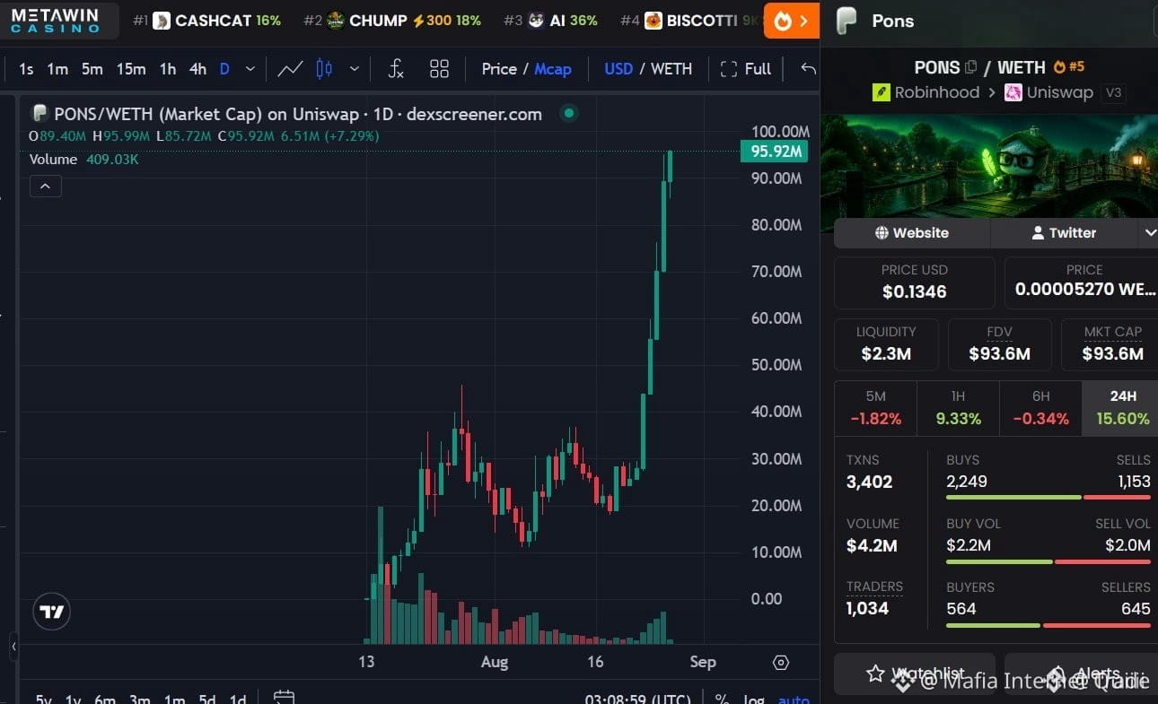The width and height of the screenshot is (1158, 704).
Task: Select the 1H stats tab
Action: coord(958,408)
